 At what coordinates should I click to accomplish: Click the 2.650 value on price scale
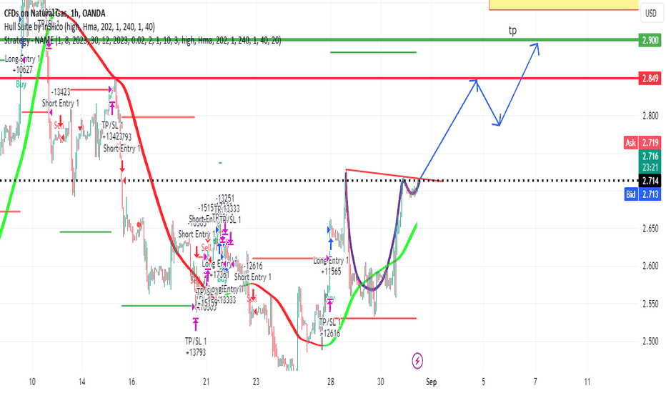tap(650, 229)
